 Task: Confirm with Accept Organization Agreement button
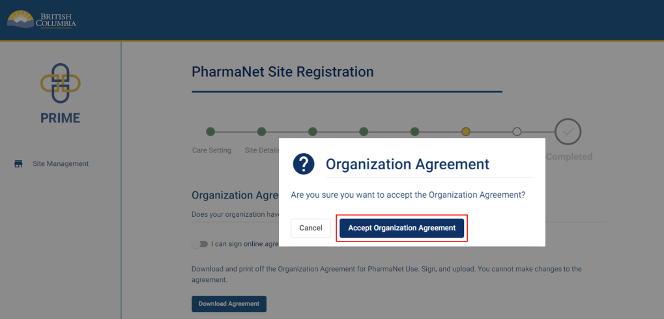[x=401, y=229]
